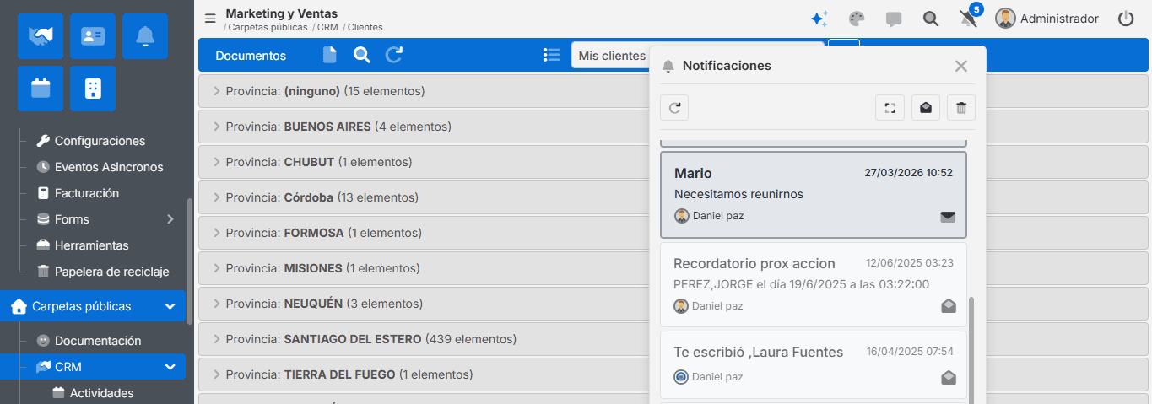Expand notifications panel to fullscreen

click(x=890, y=108)
